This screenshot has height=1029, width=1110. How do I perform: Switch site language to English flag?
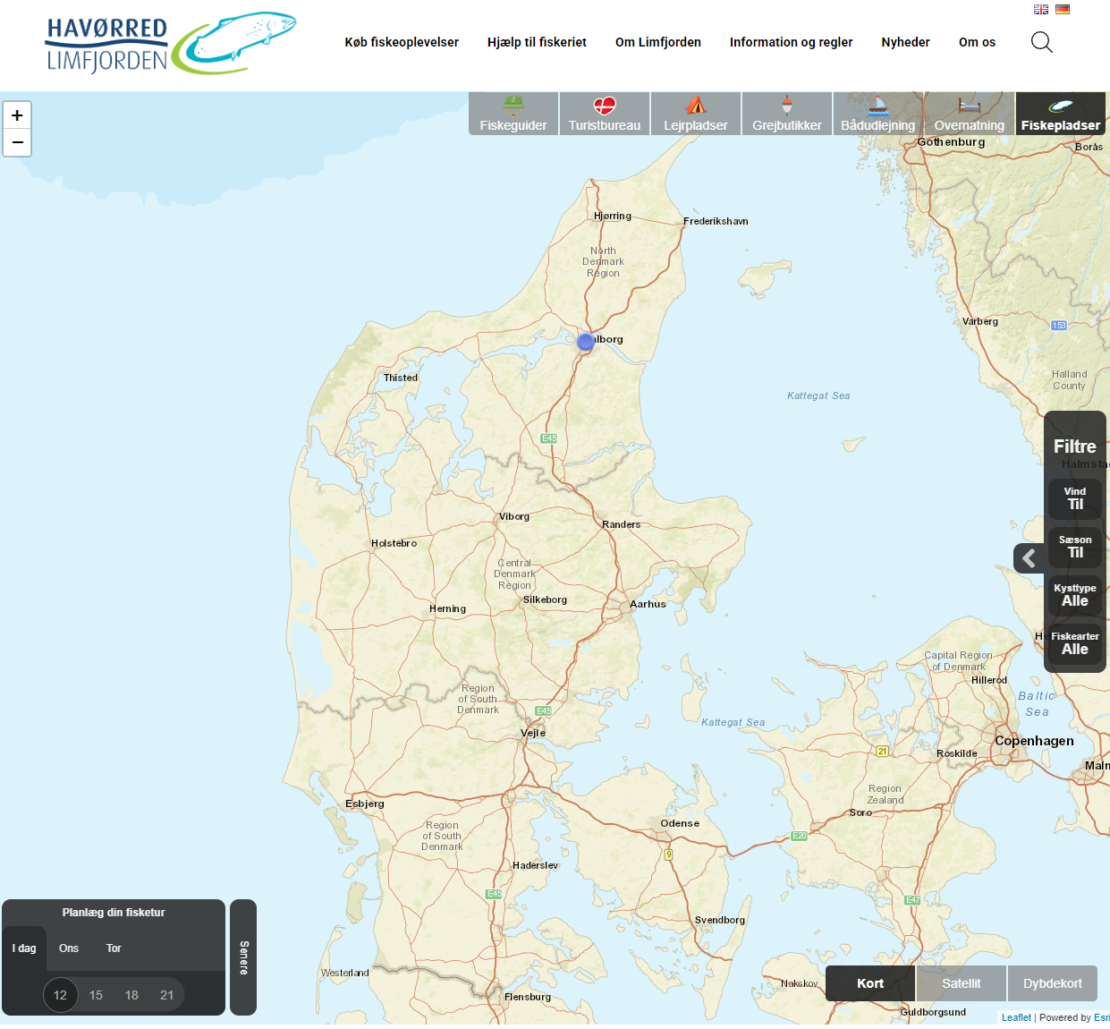[1041, 10]
